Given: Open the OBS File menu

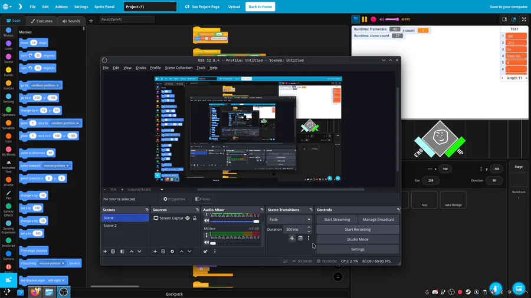Looking at the screenshot, I should 106,68.
